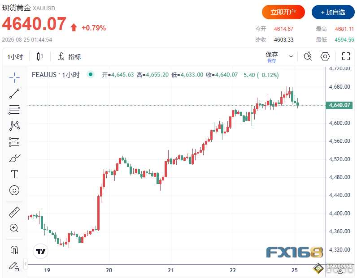The width and height of the screenshot is (357, 278).
Task: Click the 开=4,645.63 open value in legend
Action: coord(118,75)
